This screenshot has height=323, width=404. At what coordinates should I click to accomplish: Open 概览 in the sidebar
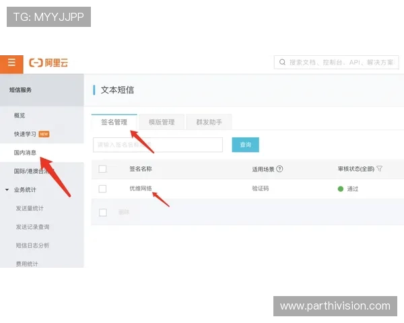(x=20, y=115)
